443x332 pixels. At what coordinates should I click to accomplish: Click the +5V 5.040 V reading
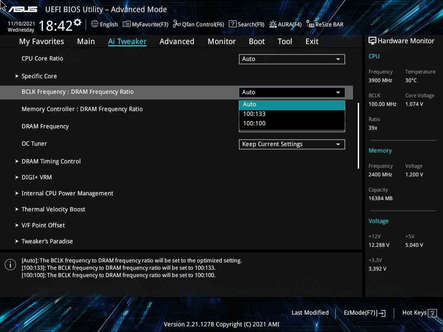[414, 245]
